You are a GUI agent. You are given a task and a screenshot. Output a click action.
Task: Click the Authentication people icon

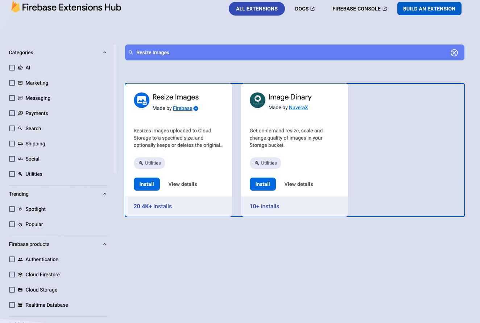(x=20, y=259)
